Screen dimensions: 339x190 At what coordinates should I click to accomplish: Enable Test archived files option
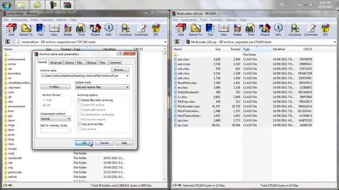point(79,125)
